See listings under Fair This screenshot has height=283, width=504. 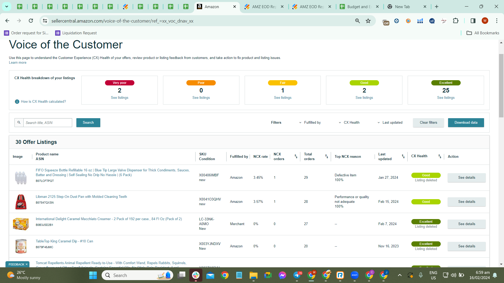click(283, 98)
